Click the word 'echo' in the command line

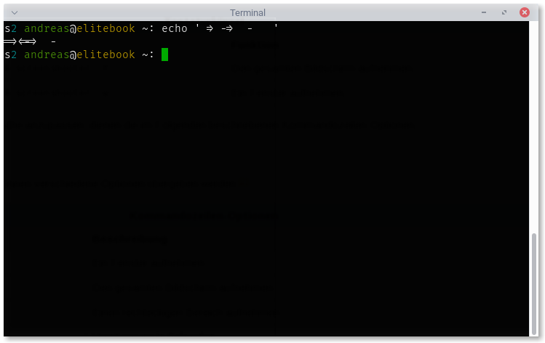pyautogui.click(x=174, y=28)
